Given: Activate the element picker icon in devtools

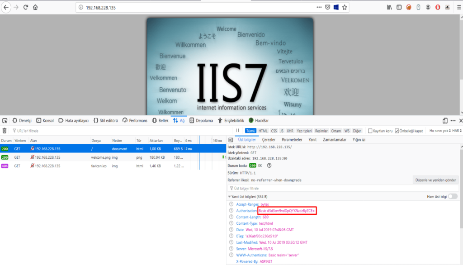Looking at the screenshot, I should pyautogui.click(x=5, y=121).
